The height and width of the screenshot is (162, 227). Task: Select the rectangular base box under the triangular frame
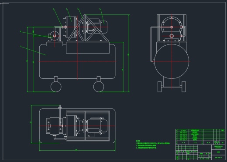[88, 47]
